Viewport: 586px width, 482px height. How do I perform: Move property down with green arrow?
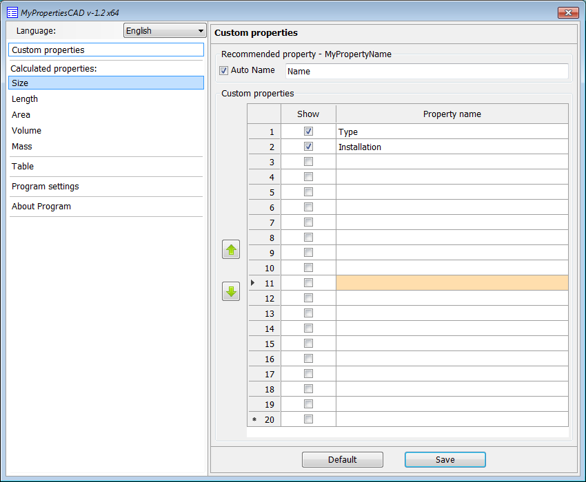pos(231,291)
